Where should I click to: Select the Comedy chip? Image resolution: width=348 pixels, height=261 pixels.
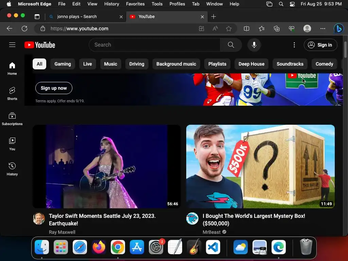[x=324, y=64]
